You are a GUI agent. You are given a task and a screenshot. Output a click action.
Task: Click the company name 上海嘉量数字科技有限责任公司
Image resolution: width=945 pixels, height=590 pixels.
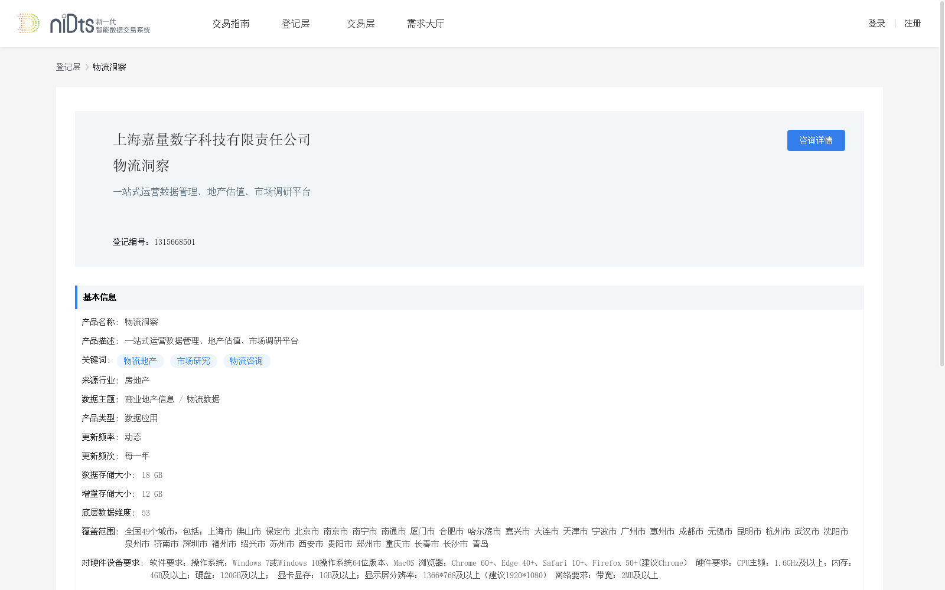click(x=211, y=140)
